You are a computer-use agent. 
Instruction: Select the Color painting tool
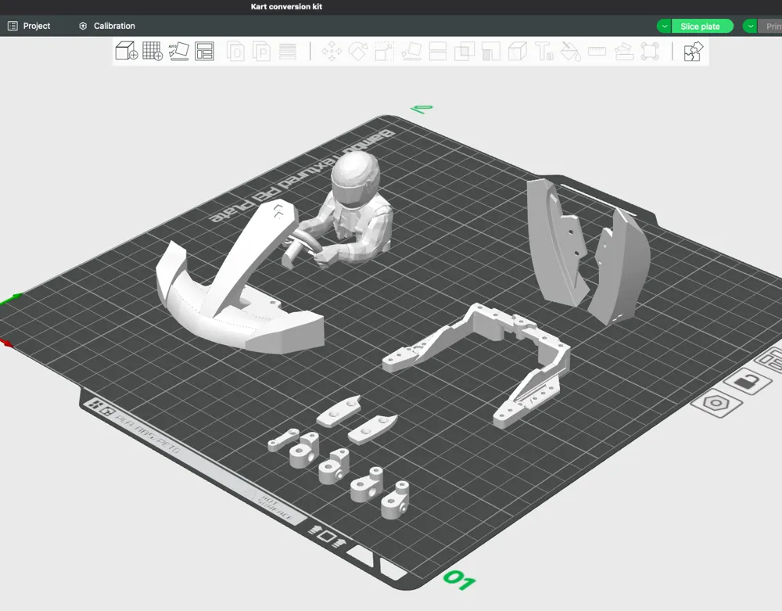click(x=569, y=52)
